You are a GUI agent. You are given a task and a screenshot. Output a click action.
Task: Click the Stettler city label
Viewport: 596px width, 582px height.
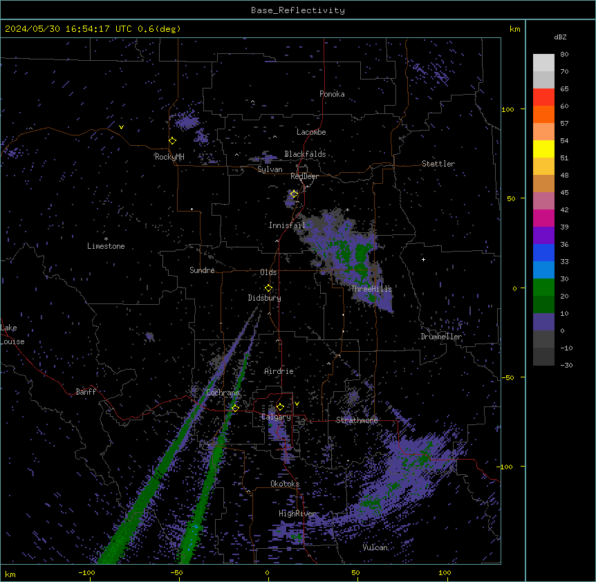(x=438, y=164)
